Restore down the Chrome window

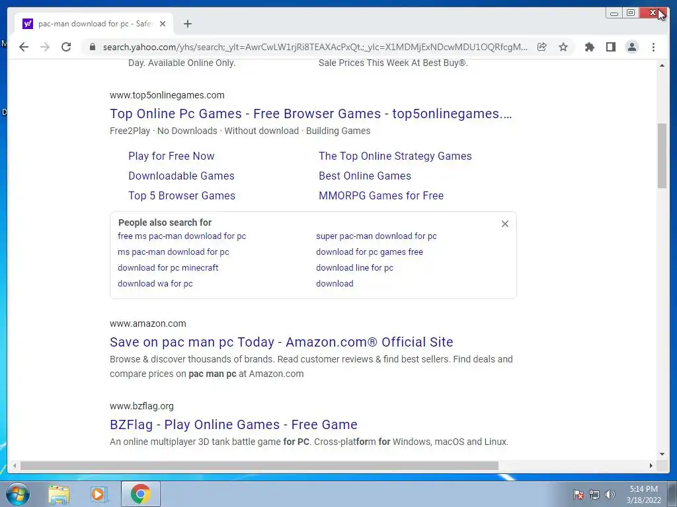click(x=631, y=13)
